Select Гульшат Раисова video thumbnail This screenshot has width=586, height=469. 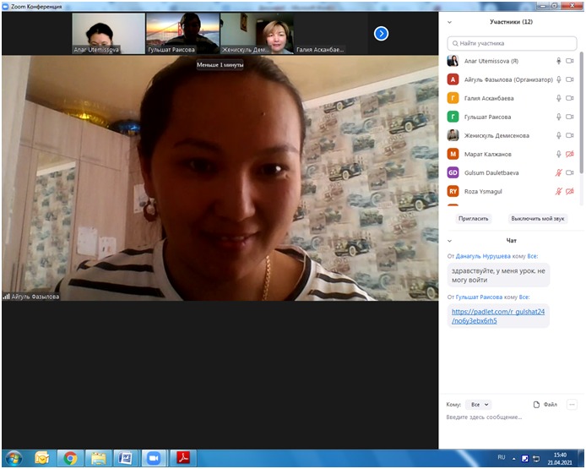click(182, 34)
